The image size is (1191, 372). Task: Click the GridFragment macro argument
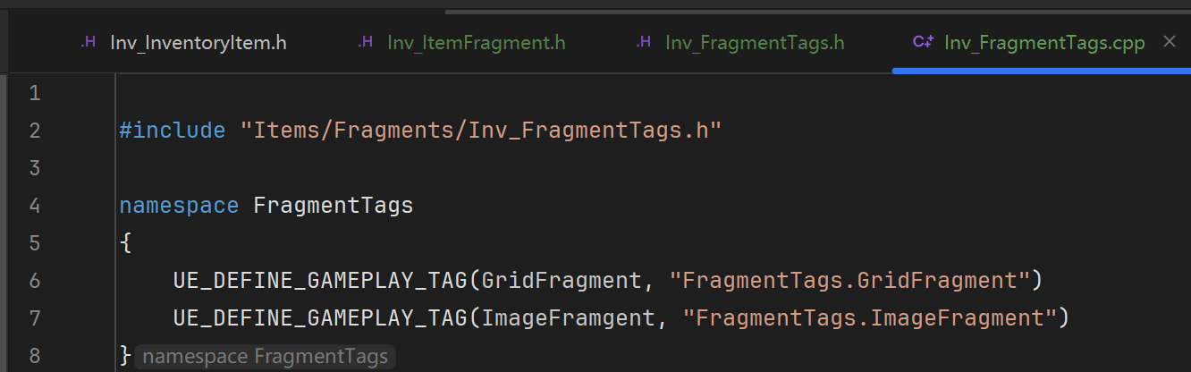click(x=562, y=281)
